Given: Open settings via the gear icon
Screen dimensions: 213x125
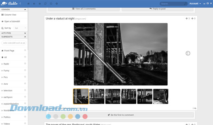Looking at the screenshot, I should pos(57,4).
